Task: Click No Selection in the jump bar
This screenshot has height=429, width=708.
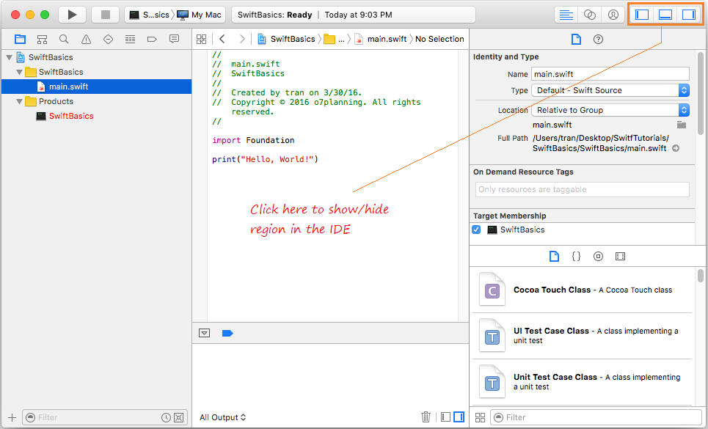Action: coord(439,40)
